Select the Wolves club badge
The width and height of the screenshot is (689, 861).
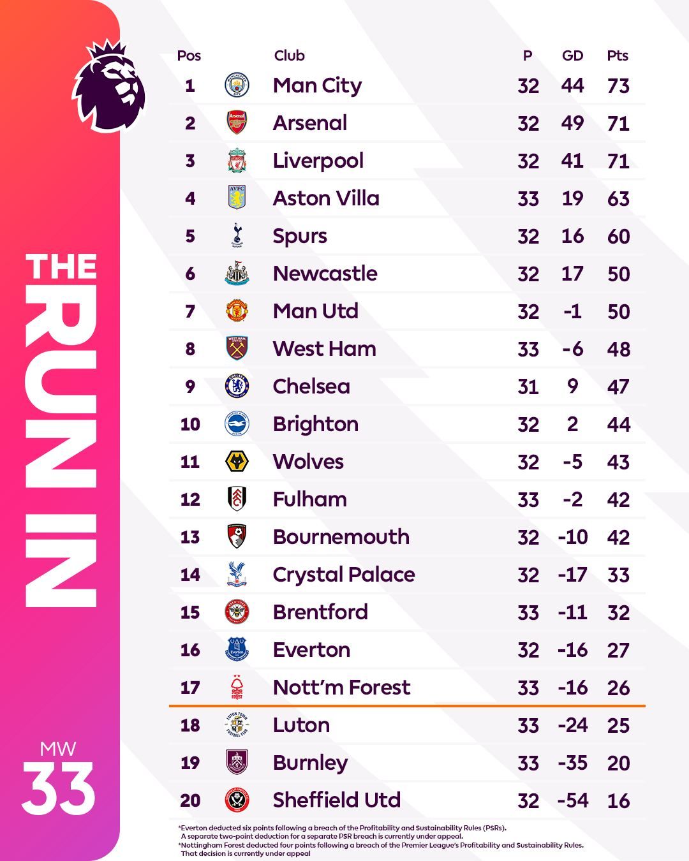(237, 462)
